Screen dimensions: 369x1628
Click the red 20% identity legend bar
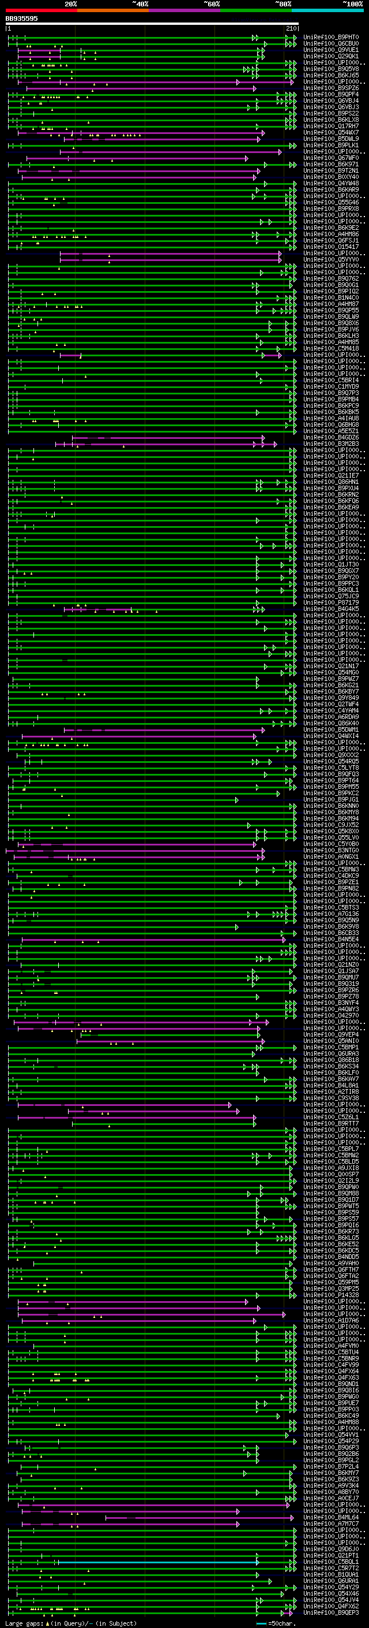click(41, 10)
